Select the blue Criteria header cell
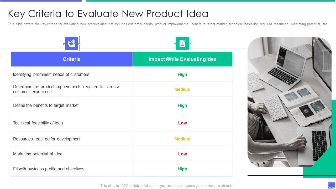 [72, 59]
